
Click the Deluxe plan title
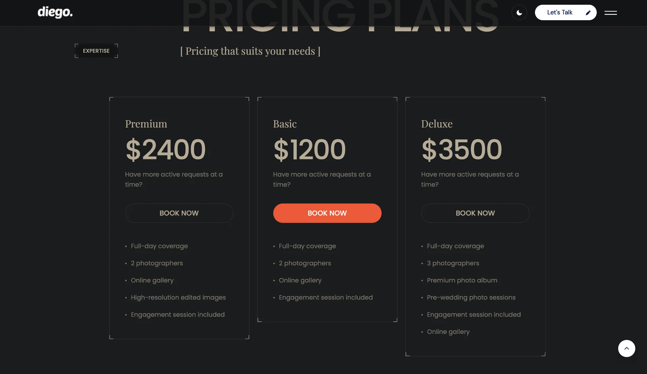[437, 124]
